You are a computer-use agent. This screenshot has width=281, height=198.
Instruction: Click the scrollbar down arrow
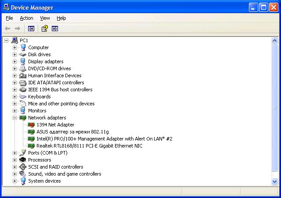click(274, 181)
